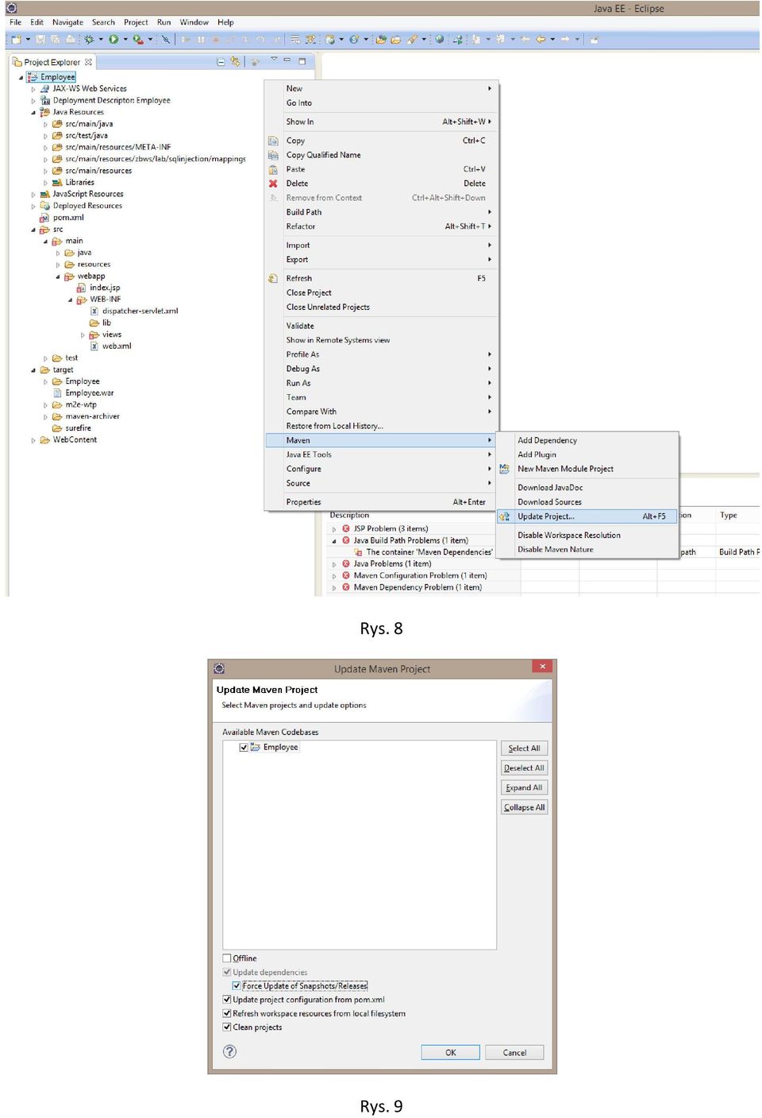Click the New Maven Module Project icon
The height and width of the screenshot is (1118, 762).
(x=504, y=469)
